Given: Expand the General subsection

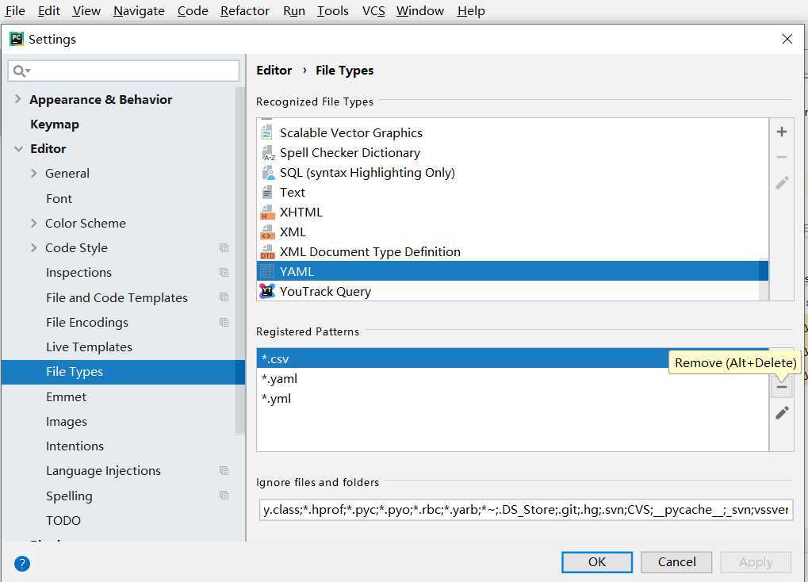Looking at the screenshot, I should tap(34, 173).
